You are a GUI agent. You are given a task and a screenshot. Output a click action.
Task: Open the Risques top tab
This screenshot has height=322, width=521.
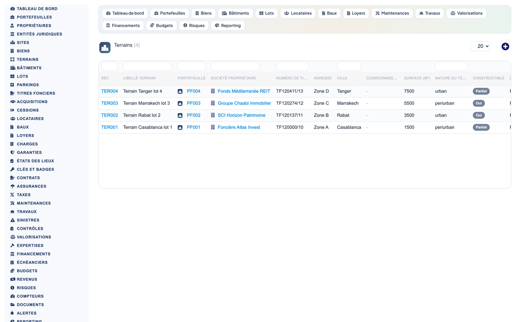pyautogui.click(x=194, y=26)
